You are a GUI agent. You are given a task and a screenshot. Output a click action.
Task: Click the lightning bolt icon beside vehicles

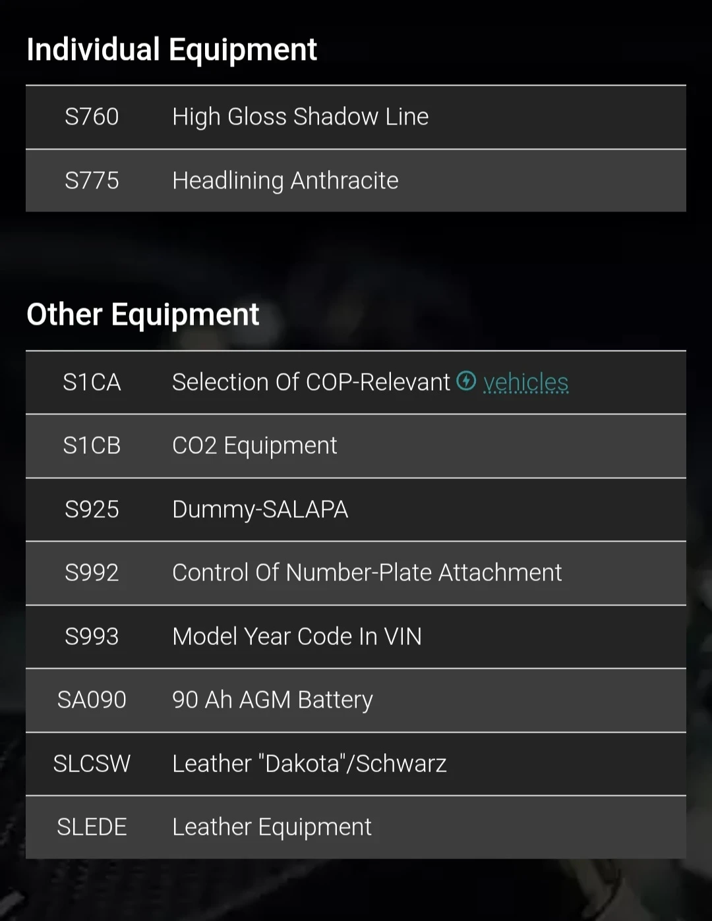466,381
